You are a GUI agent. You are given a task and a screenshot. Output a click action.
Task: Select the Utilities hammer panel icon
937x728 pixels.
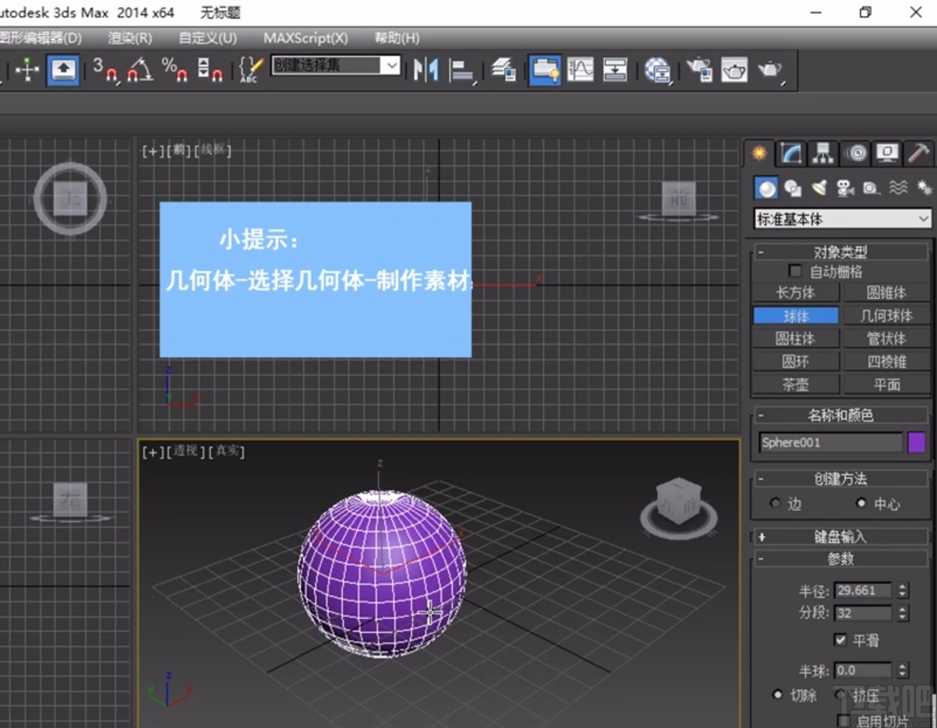pos(920,153)
